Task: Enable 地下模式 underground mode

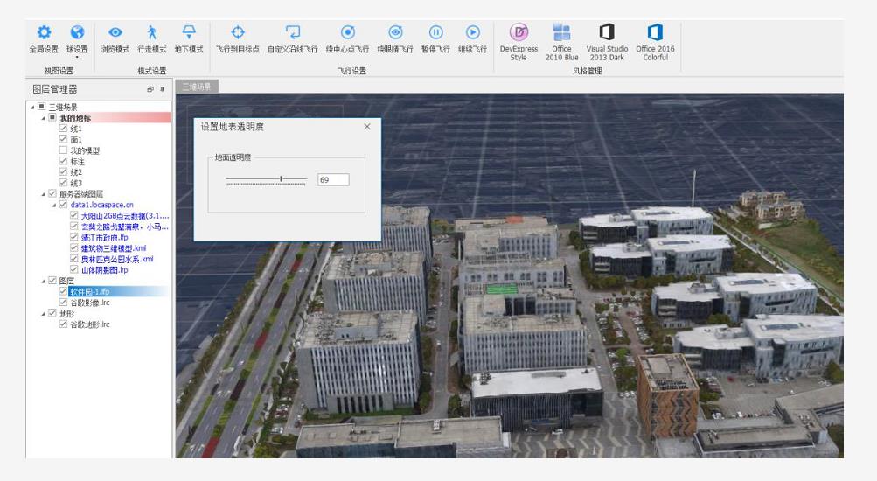Action: (x=189, y=39)
